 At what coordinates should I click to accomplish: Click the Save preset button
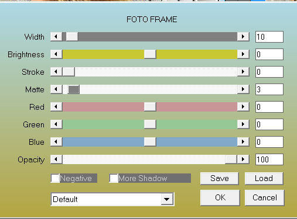click(x=220, y=178)
